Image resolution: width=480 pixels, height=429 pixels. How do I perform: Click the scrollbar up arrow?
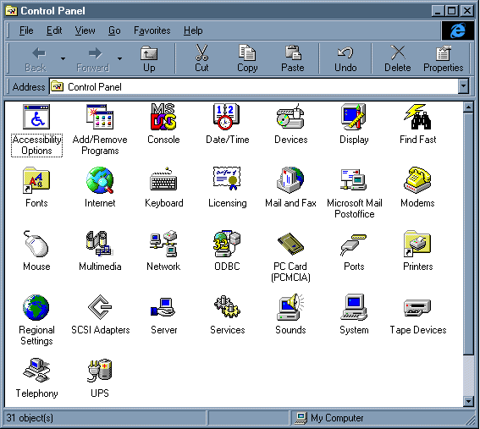point(468,107)
